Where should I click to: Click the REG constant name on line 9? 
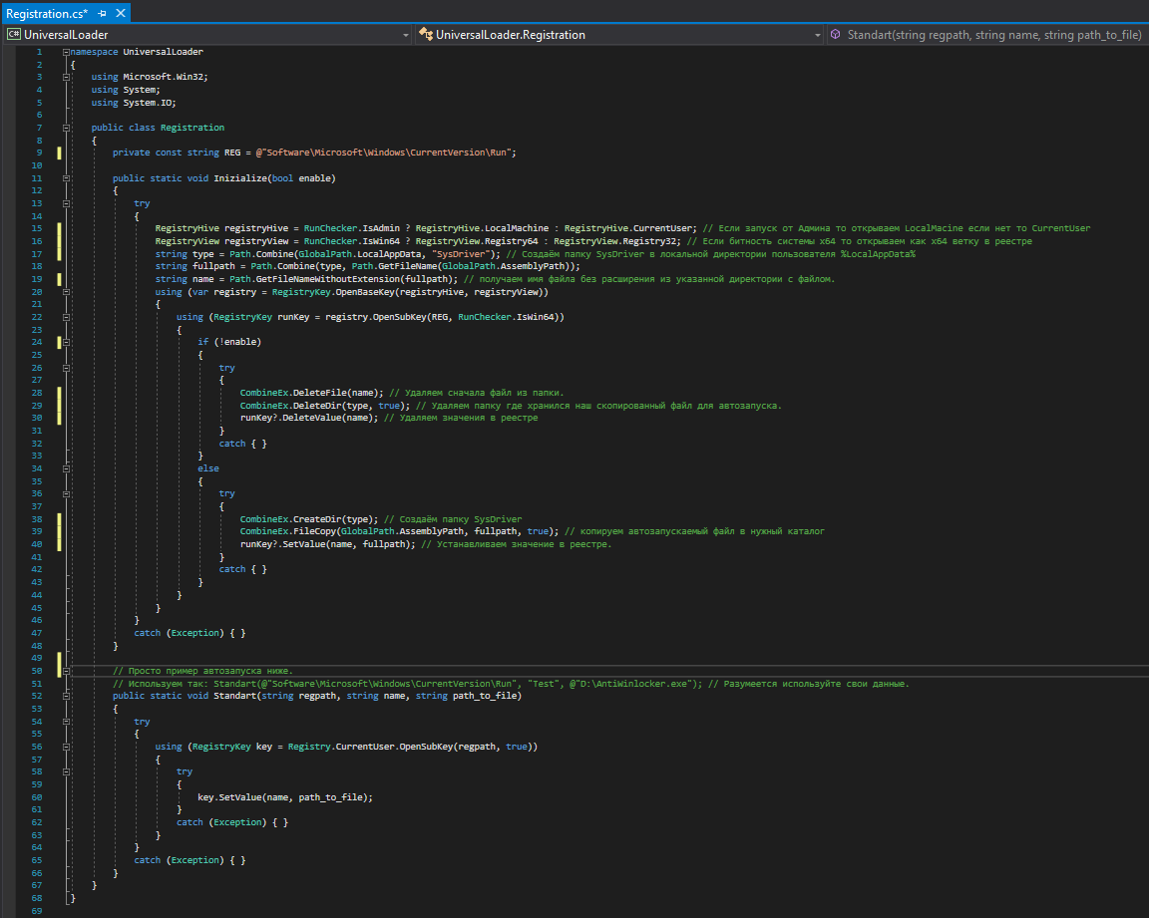[x=231, y=153]
